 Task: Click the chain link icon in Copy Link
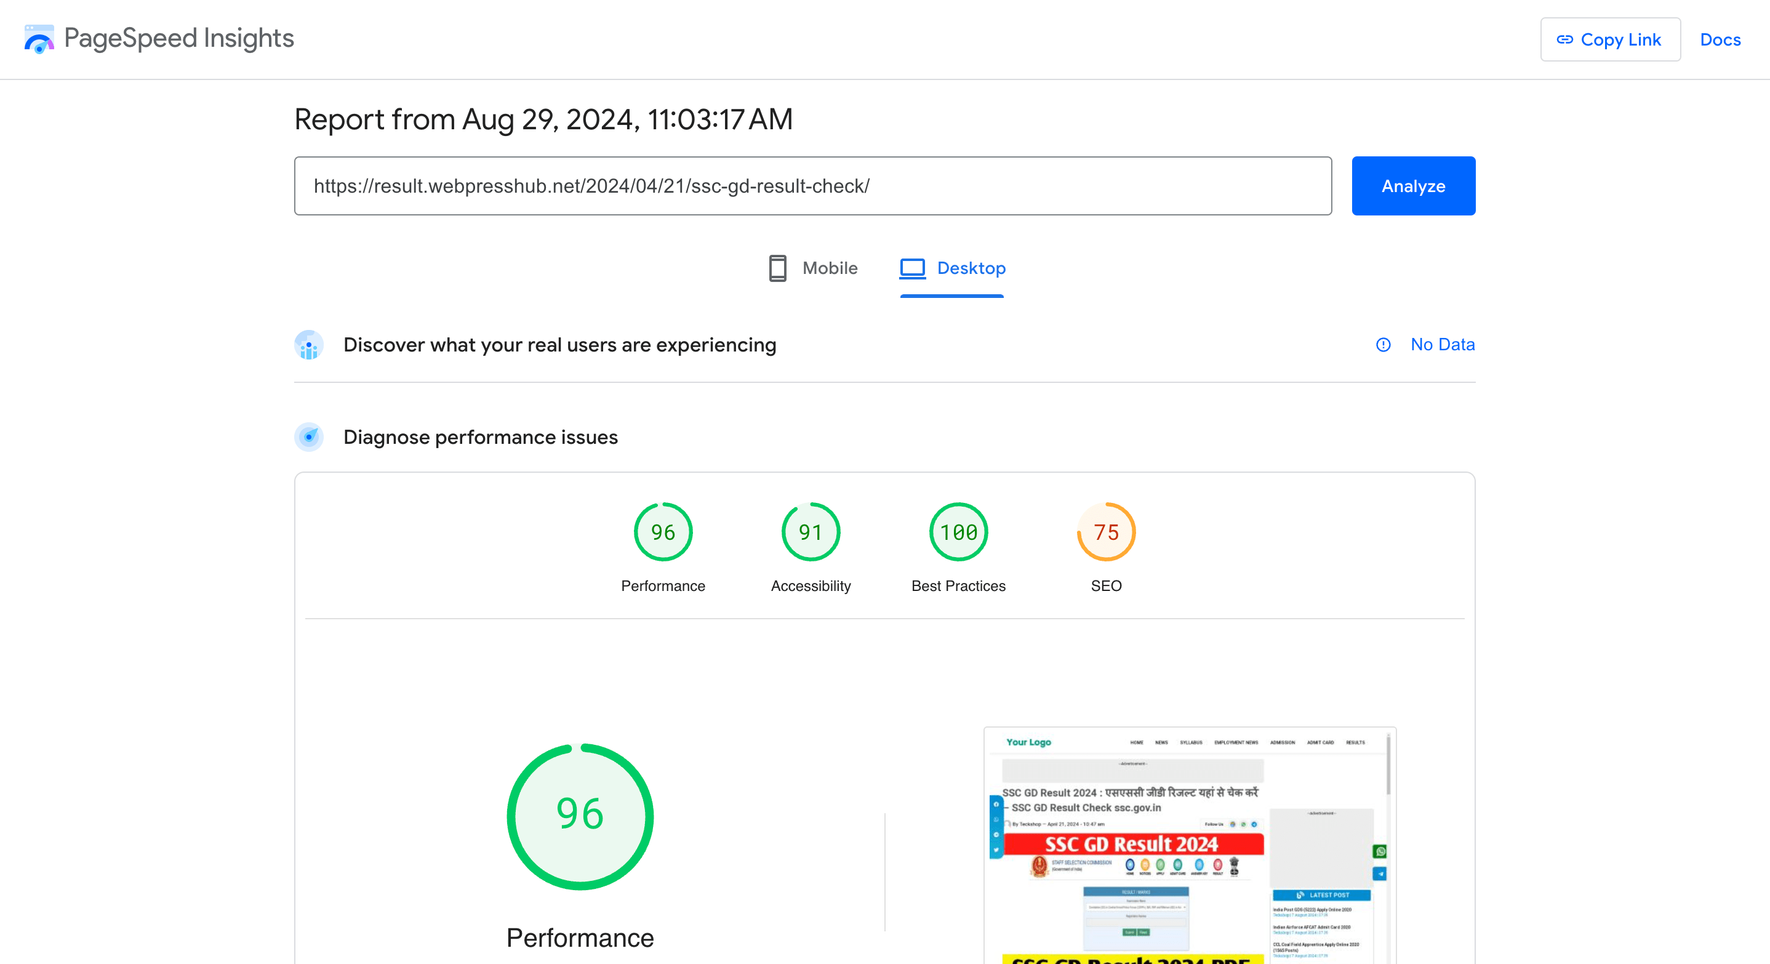1564,40
